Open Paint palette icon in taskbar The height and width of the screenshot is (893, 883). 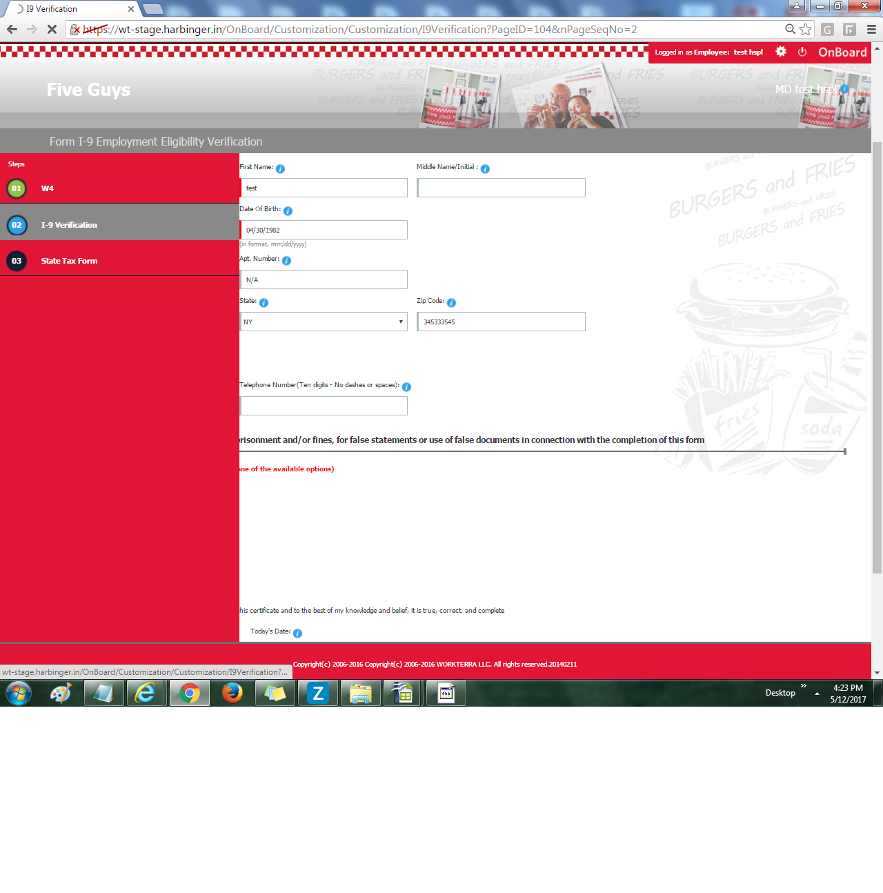pyautogui.click(x=61, y=693)
